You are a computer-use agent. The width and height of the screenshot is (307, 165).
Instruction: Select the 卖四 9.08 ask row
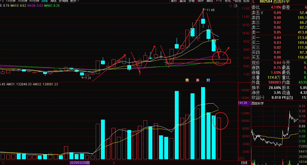pyautogui.click(x=279, y=18)
